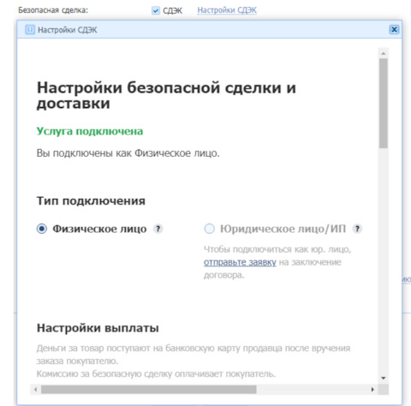Toggle the СДЭК checkbox
Viewport: 411px width, 406px height.
(x=156, y=10)
